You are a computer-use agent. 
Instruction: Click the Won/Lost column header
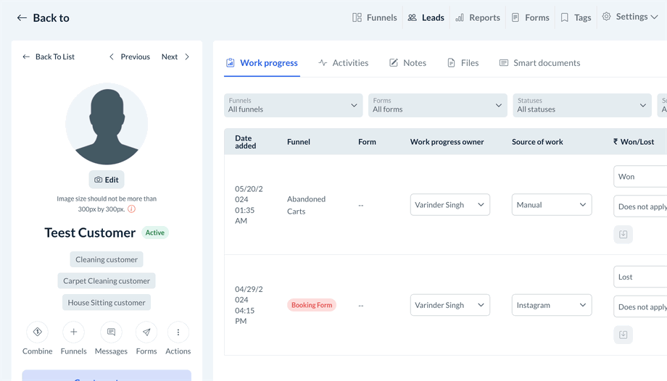click(634, 141)
